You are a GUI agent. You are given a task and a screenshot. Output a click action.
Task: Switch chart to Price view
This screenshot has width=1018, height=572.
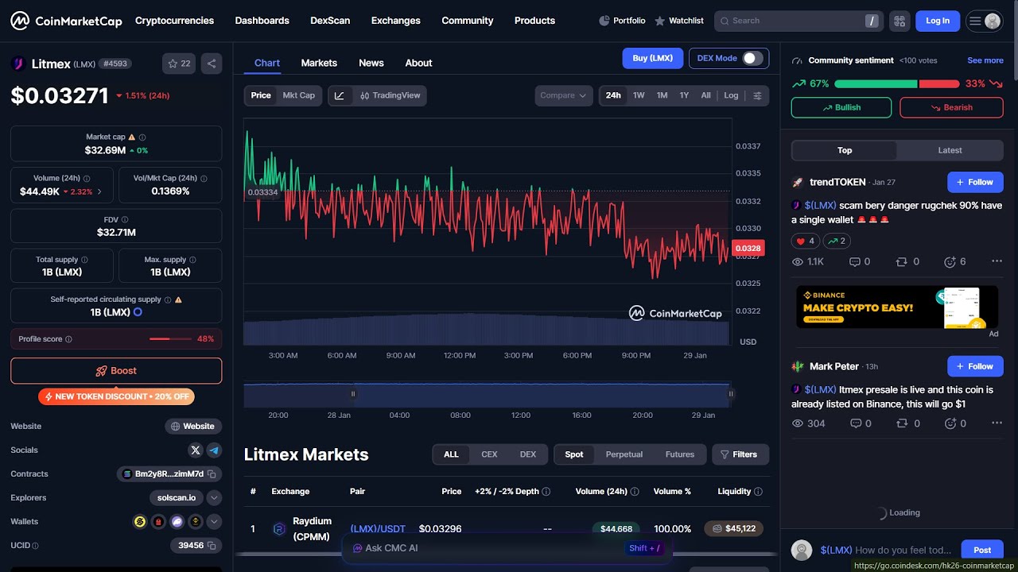tap(261, 95)
